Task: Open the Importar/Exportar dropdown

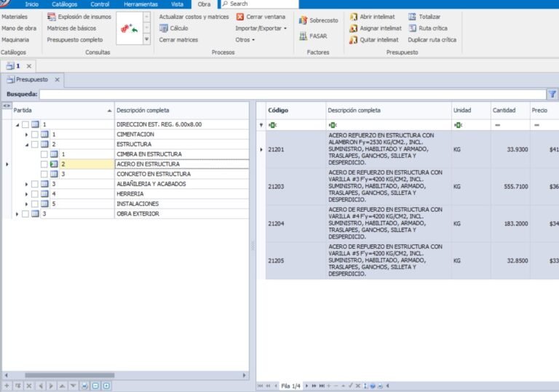Action: 261,28
